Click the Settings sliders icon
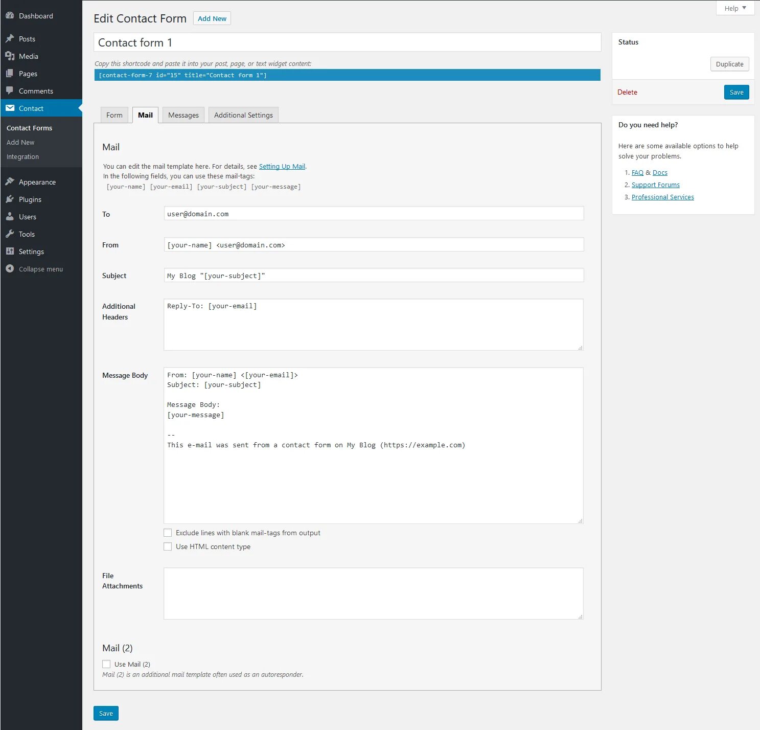760x730 pixels. click(x=10, y=252)
